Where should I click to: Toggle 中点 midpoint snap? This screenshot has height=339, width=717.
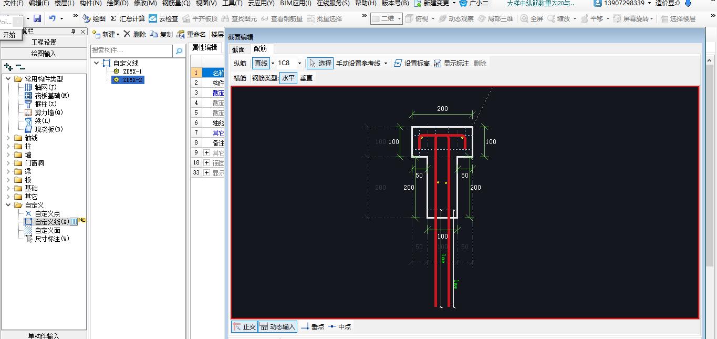pyautogui.click(x=339, y=326)
